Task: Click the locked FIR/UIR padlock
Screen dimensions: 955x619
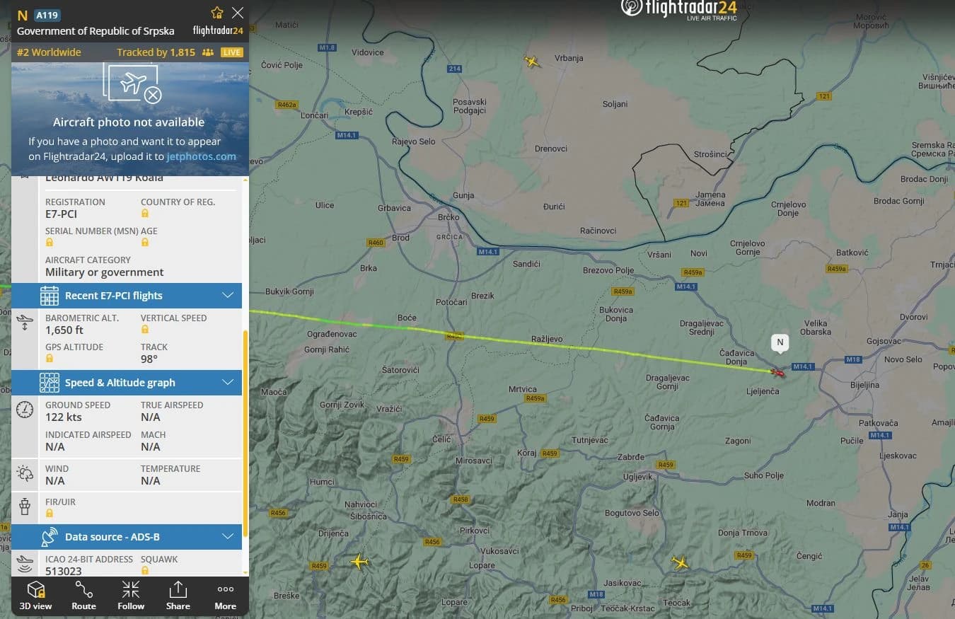Action: [x=50, y=514]
